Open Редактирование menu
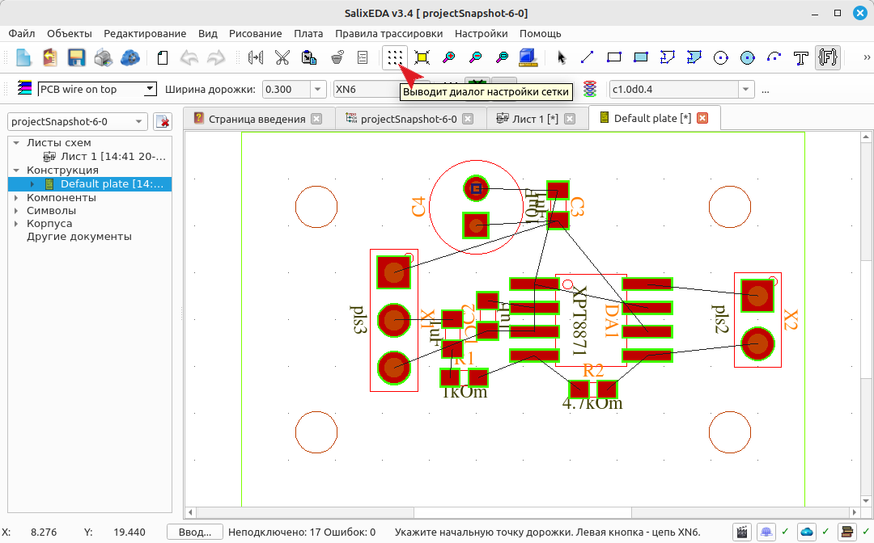Image resolution: width=874 pixels, height=543 pixels. point(145,33)
